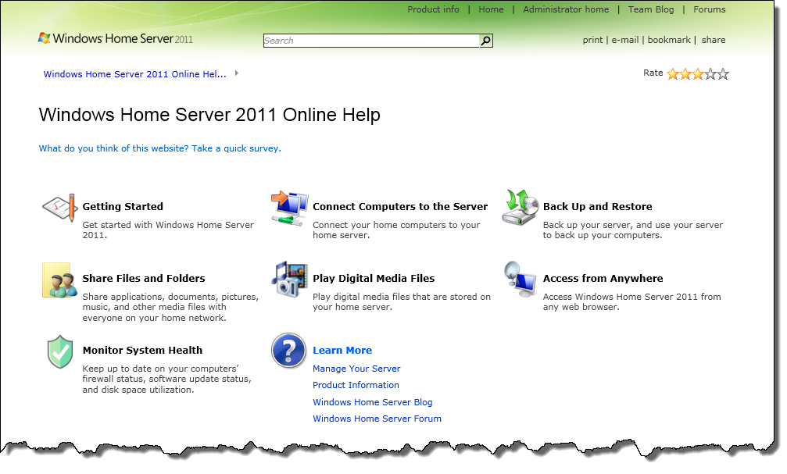The width and height of the screenshot is (787, 474).
Task: Click the Share Files and Folders people icon
Action: [x=59, y=280]
